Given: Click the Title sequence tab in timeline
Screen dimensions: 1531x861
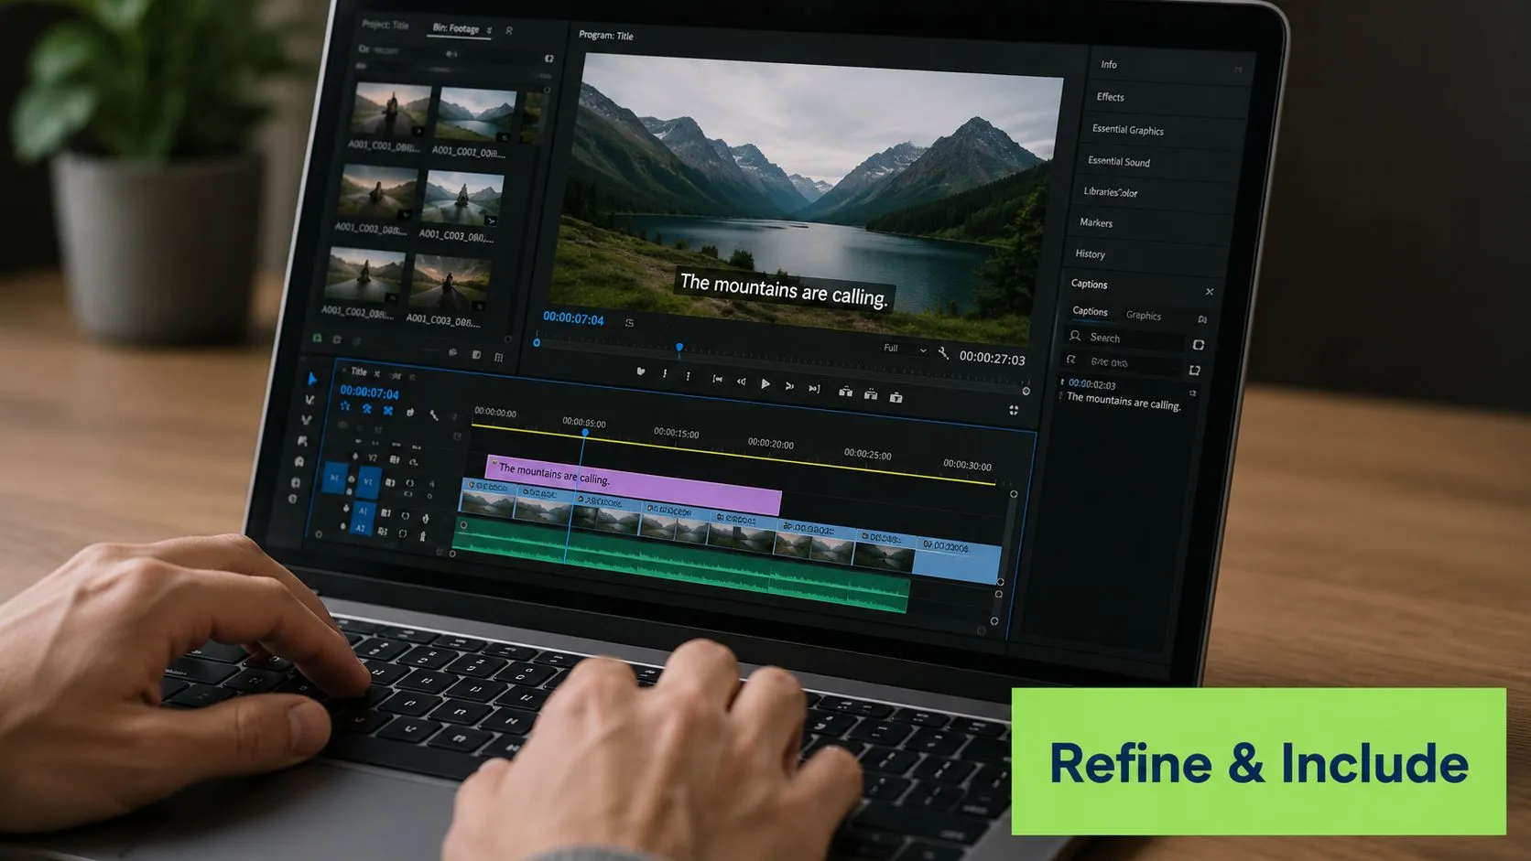Looking at the screenshot, I should [359, 371].
